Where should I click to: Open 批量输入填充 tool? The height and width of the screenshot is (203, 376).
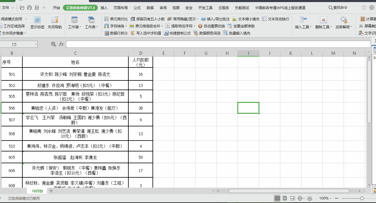coord(237,33)
